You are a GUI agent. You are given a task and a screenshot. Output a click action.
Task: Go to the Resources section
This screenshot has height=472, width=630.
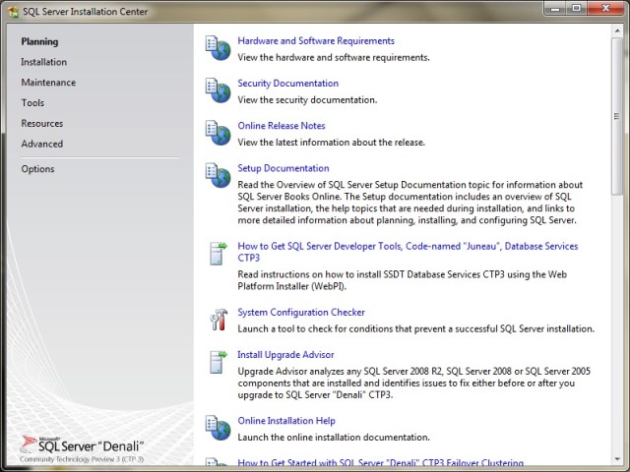click(x=42, y=124)
